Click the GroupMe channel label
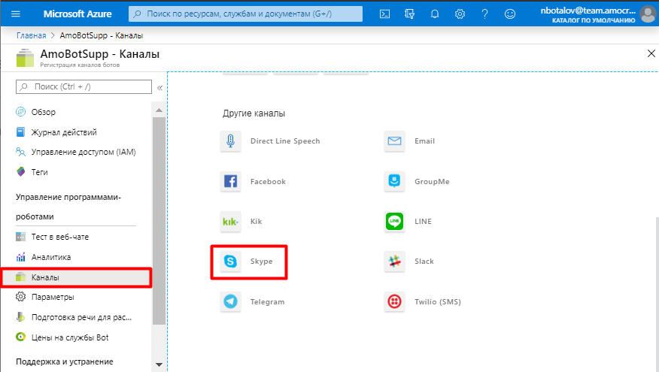This screenshot has height=372, width=659. click(x=432, y=181)
